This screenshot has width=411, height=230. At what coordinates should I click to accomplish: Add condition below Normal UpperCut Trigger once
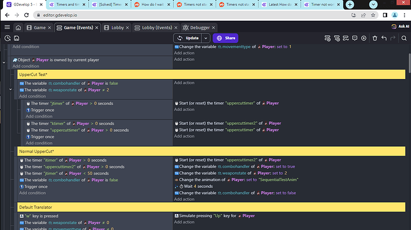click(32, 193)
